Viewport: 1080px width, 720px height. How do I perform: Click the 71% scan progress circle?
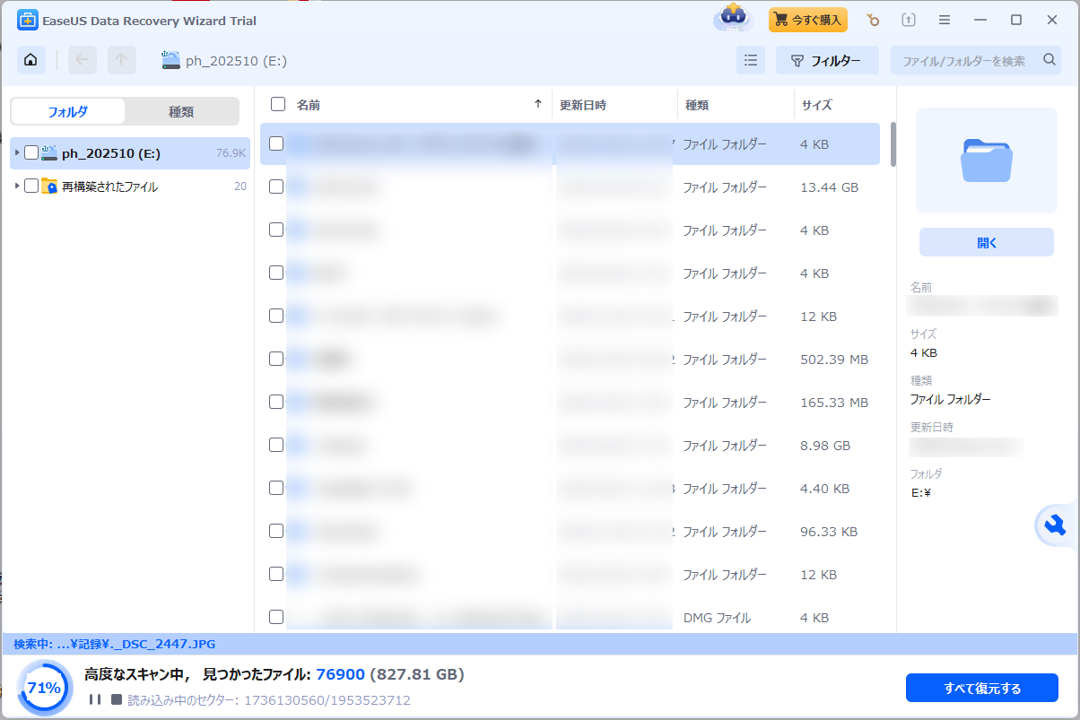44,688
